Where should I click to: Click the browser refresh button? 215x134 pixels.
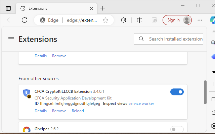click(25, 20)
